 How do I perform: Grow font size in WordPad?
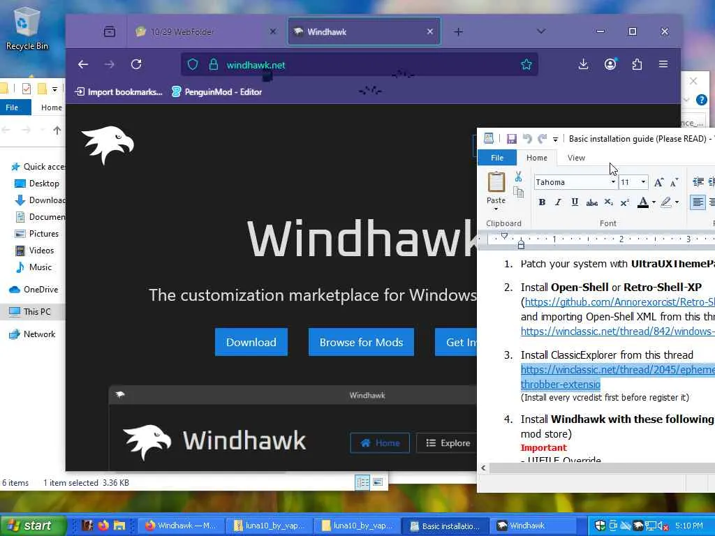click(x=658, y=182)
